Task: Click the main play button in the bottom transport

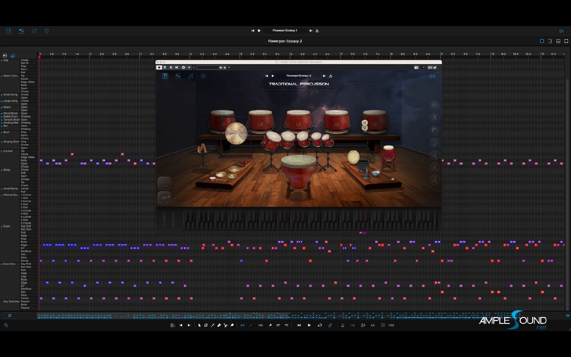Action: click(x=309, y=325)
